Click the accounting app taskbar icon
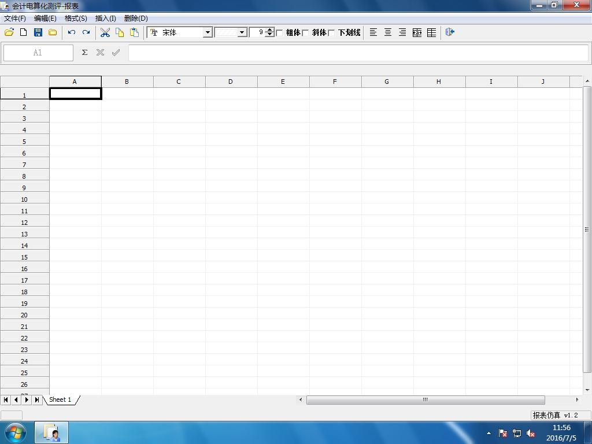The image size is (592, 444). (x=51, y=433)
